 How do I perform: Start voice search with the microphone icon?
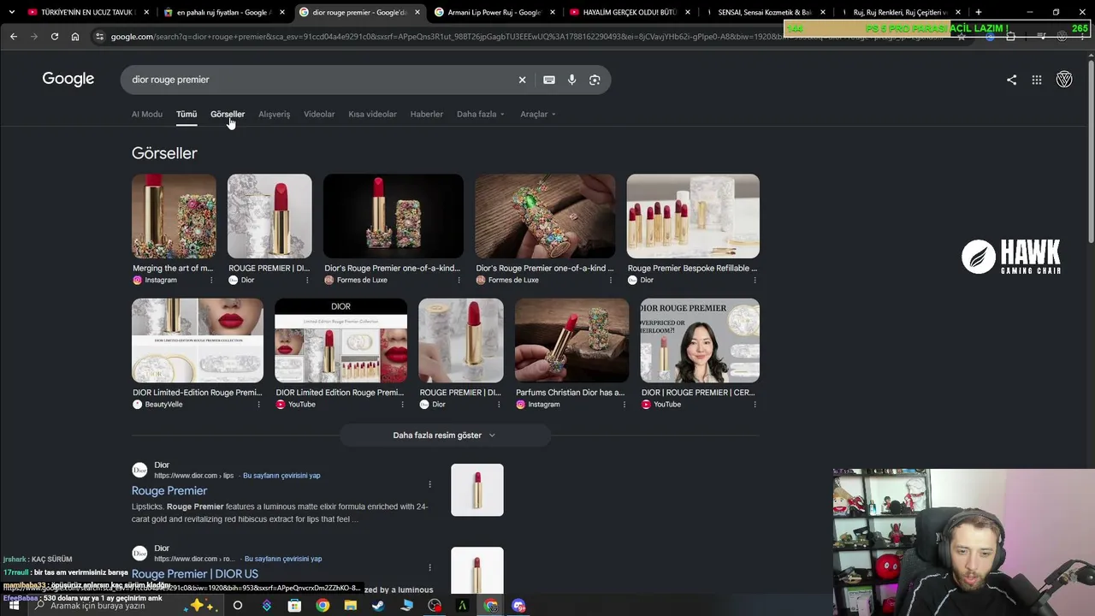pyautogui.click(x=572, y=80)
